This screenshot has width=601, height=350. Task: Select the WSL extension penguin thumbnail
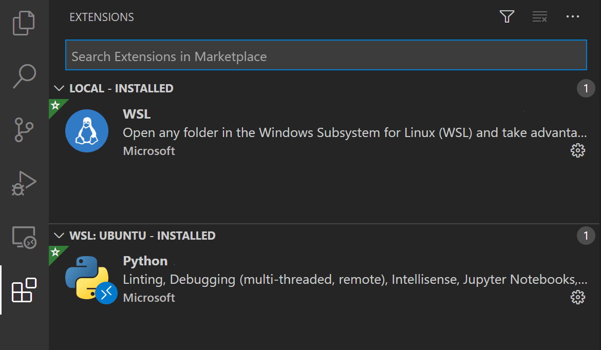click(x=87, y=131)
